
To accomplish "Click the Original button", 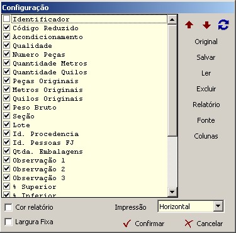I will [x=206, y=42].
